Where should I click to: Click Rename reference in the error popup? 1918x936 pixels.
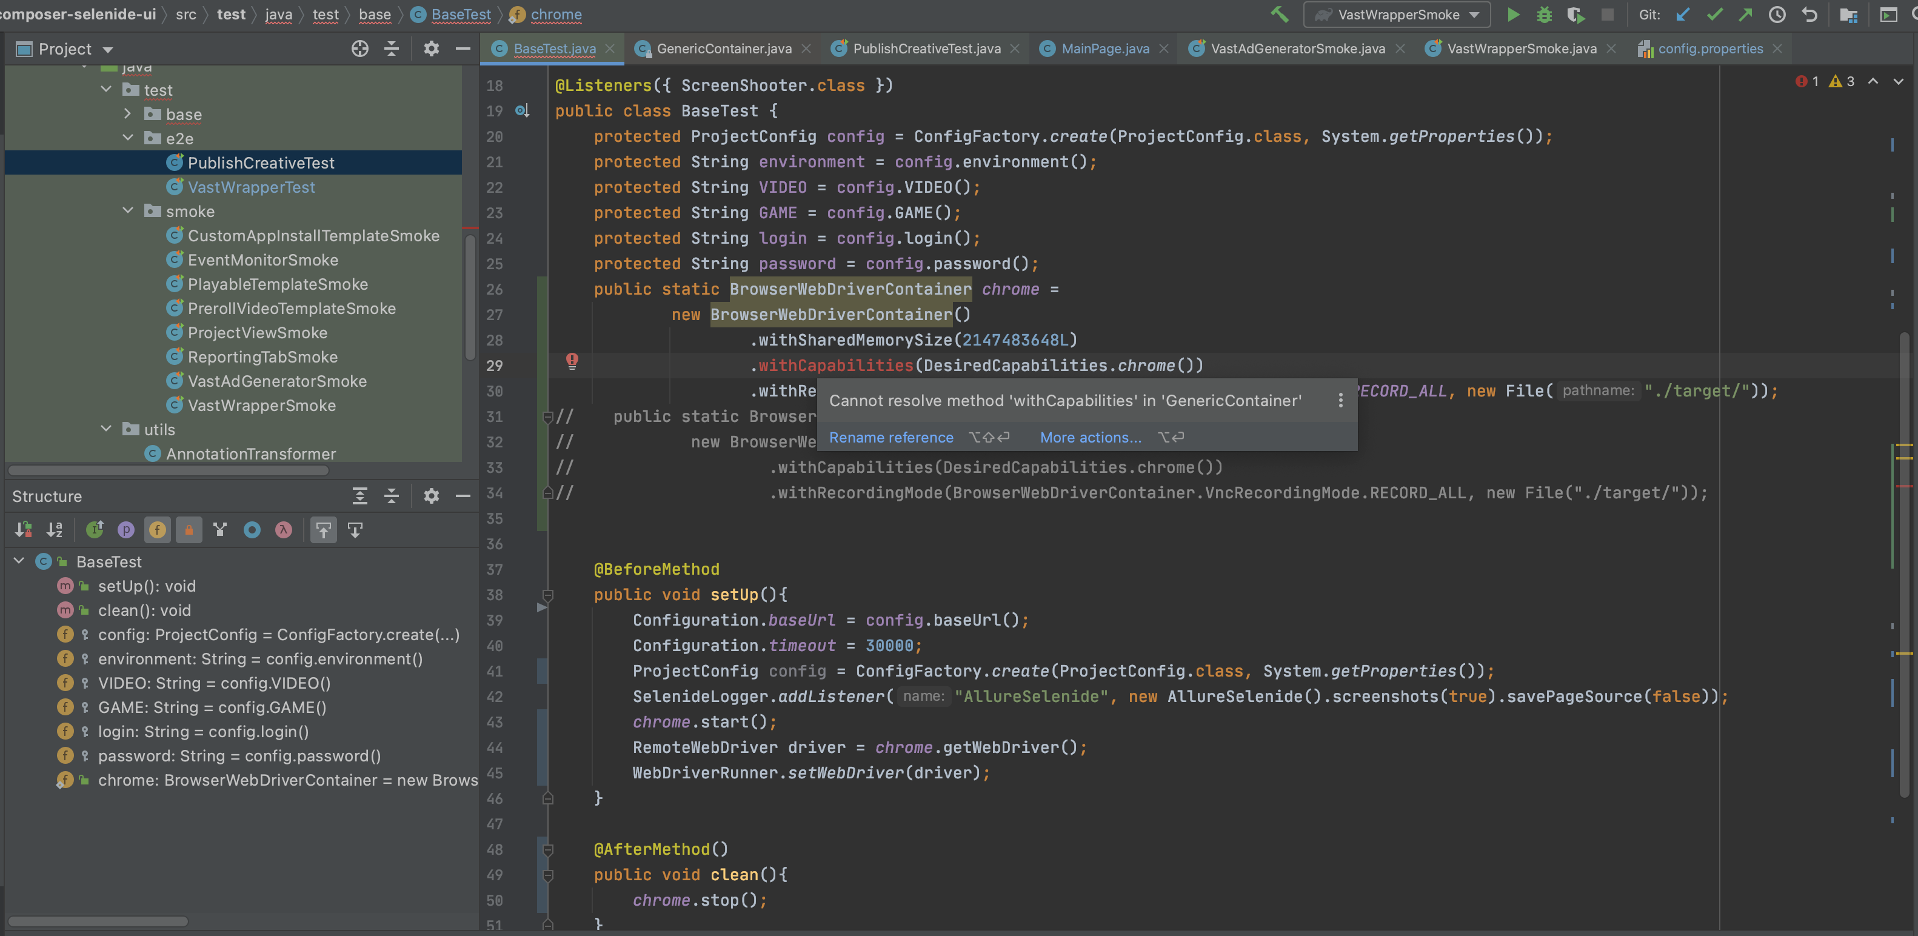(891, 437)
